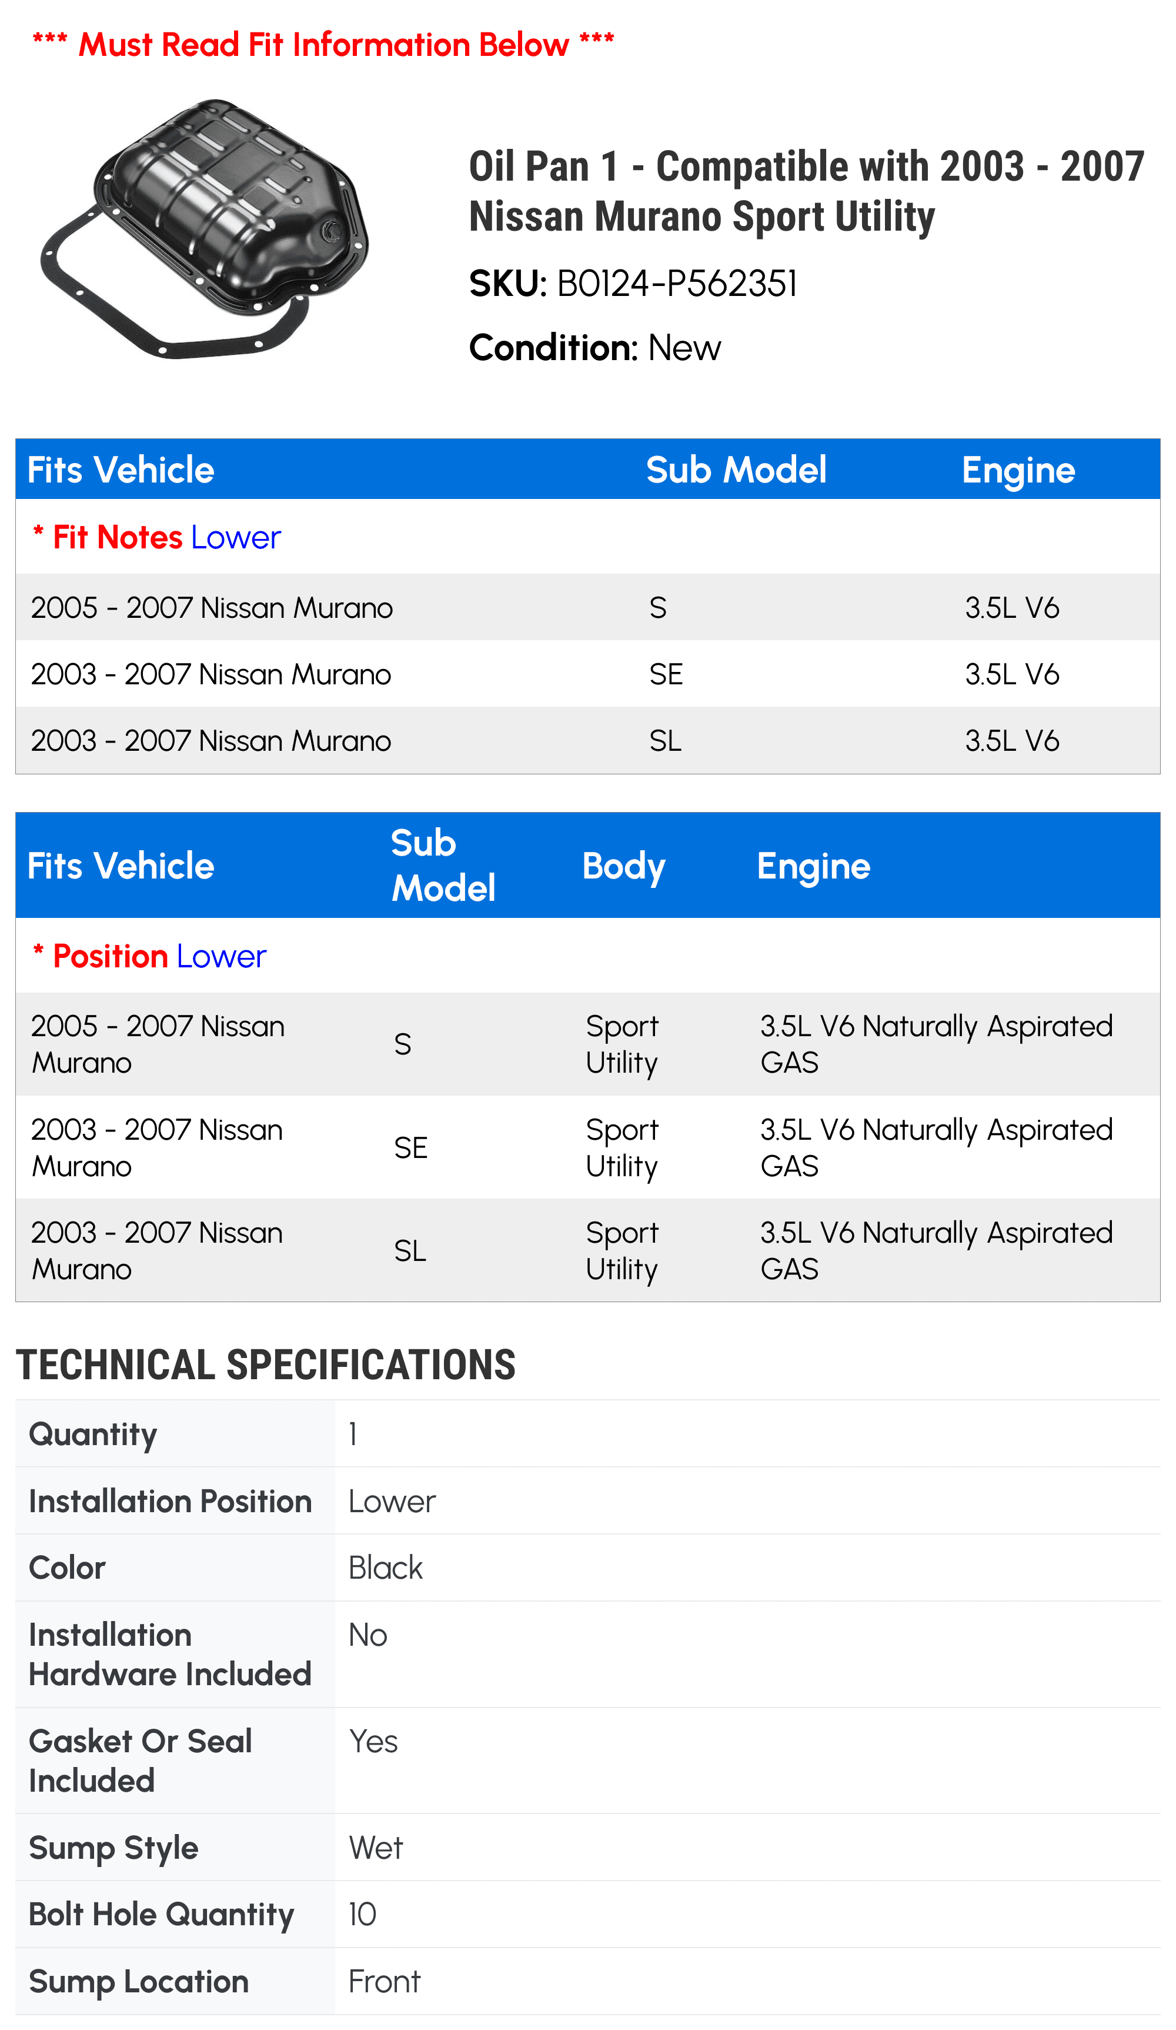Screen dimensions: 1176x2030
Task: Click the product title heading
Action: (x=806, y=191)
